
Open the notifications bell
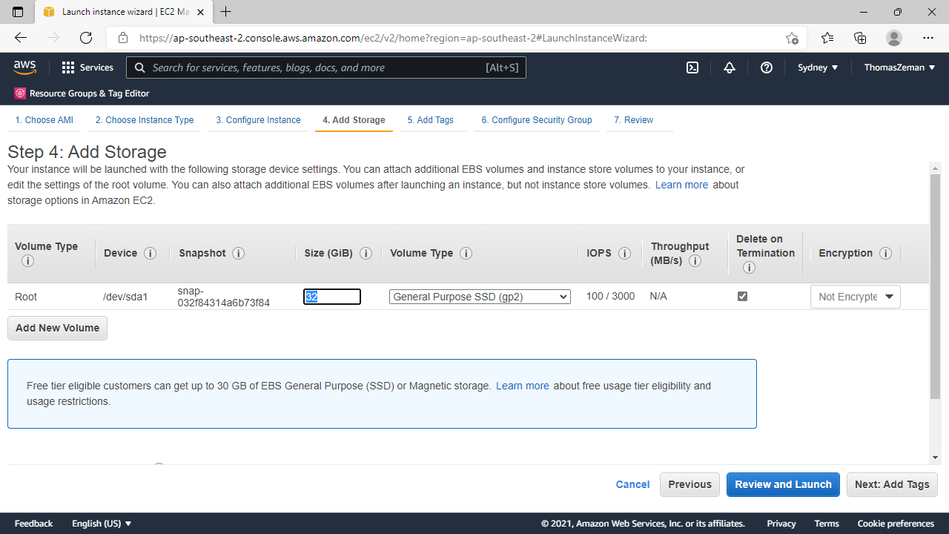(x=730, y=67)
